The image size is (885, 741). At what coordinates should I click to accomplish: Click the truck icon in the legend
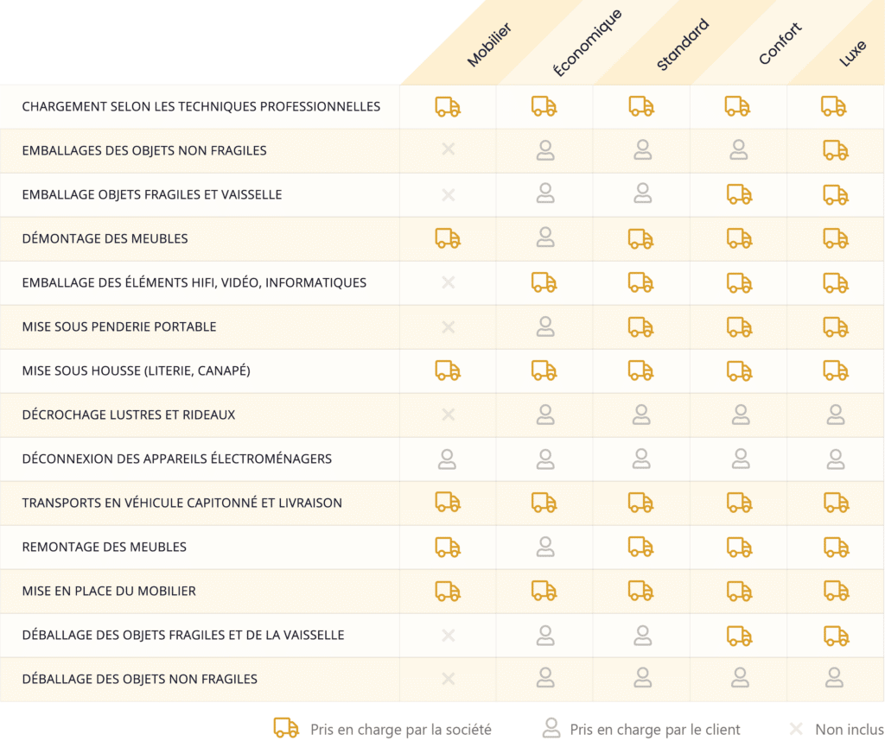click(x=286, y=728)
